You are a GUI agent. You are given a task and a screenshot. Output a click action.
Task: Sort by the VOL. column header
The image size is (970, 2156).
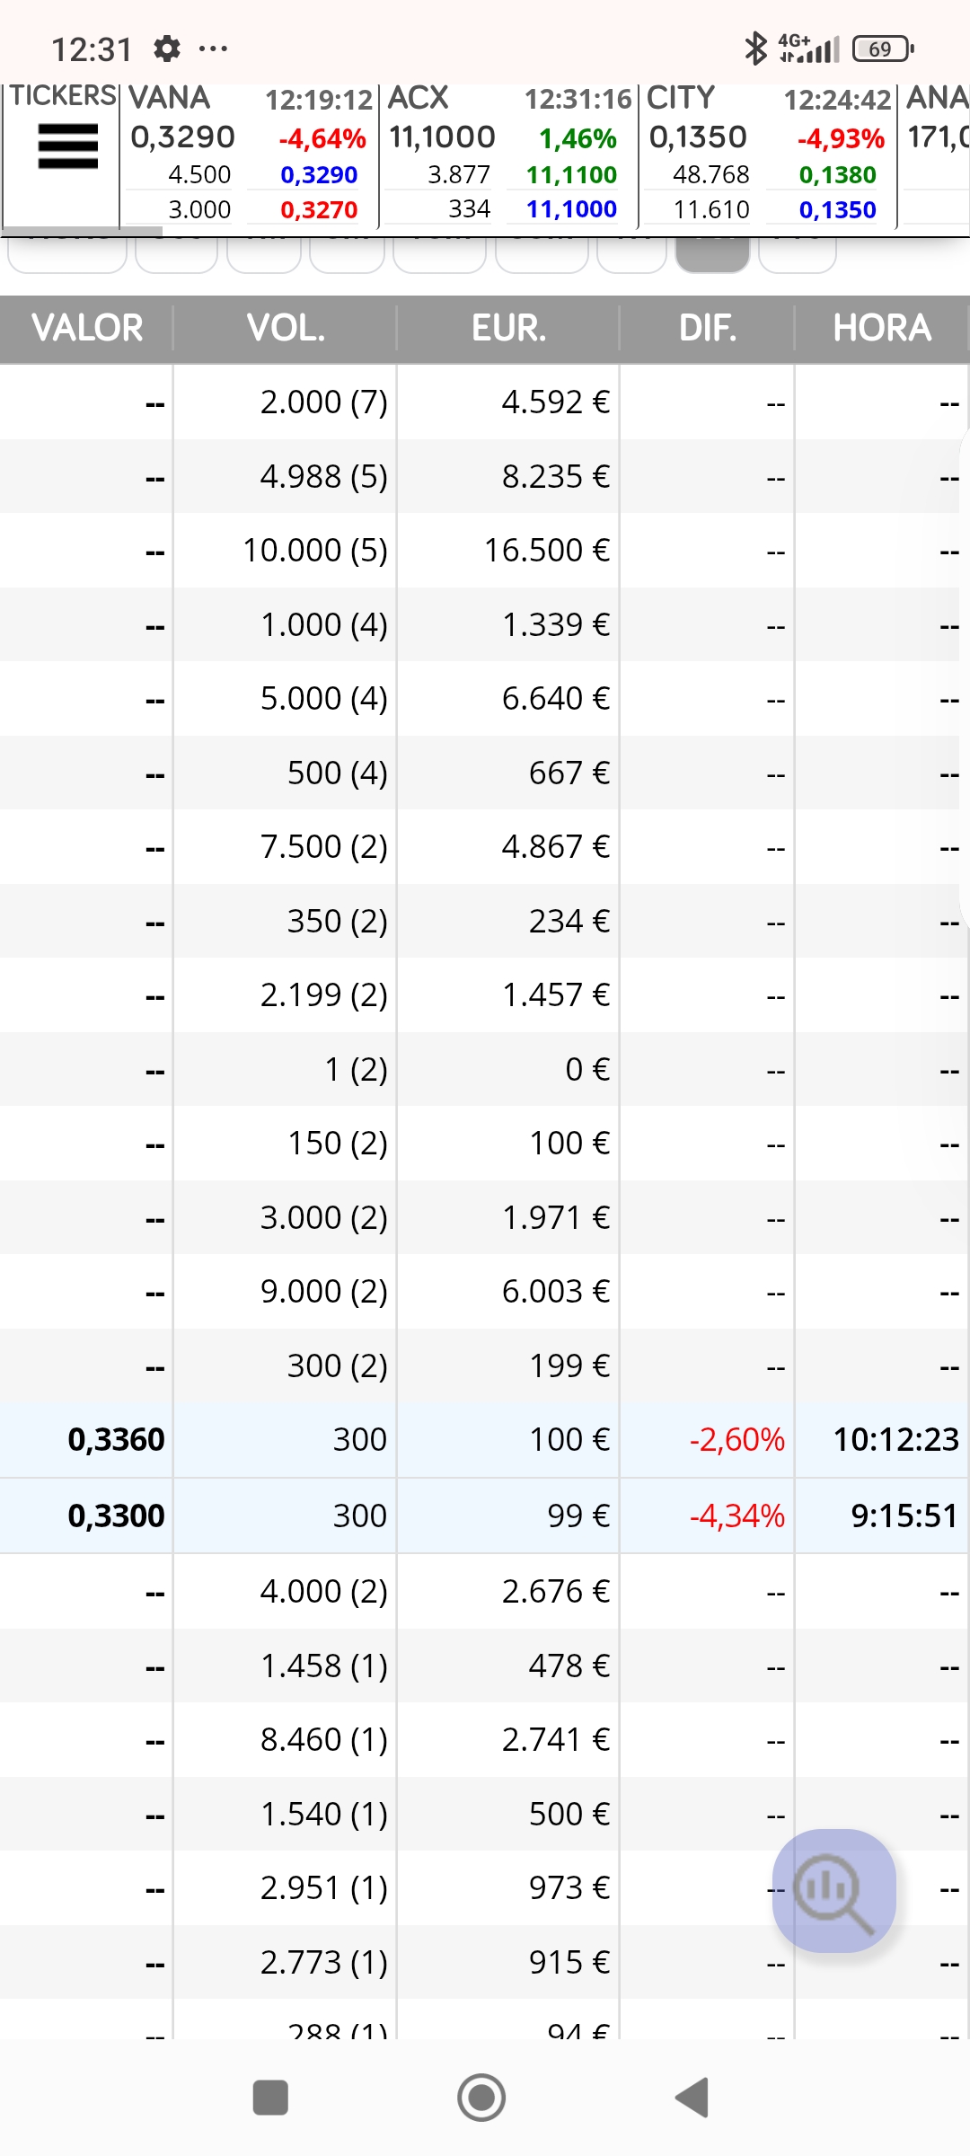click(x=286, y=329)
